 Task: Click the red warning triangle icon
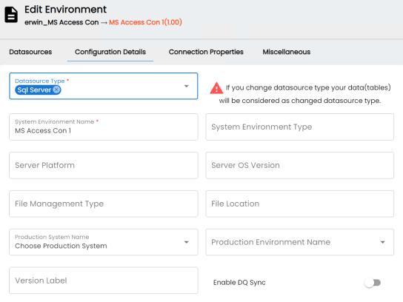tap(216, 88)
